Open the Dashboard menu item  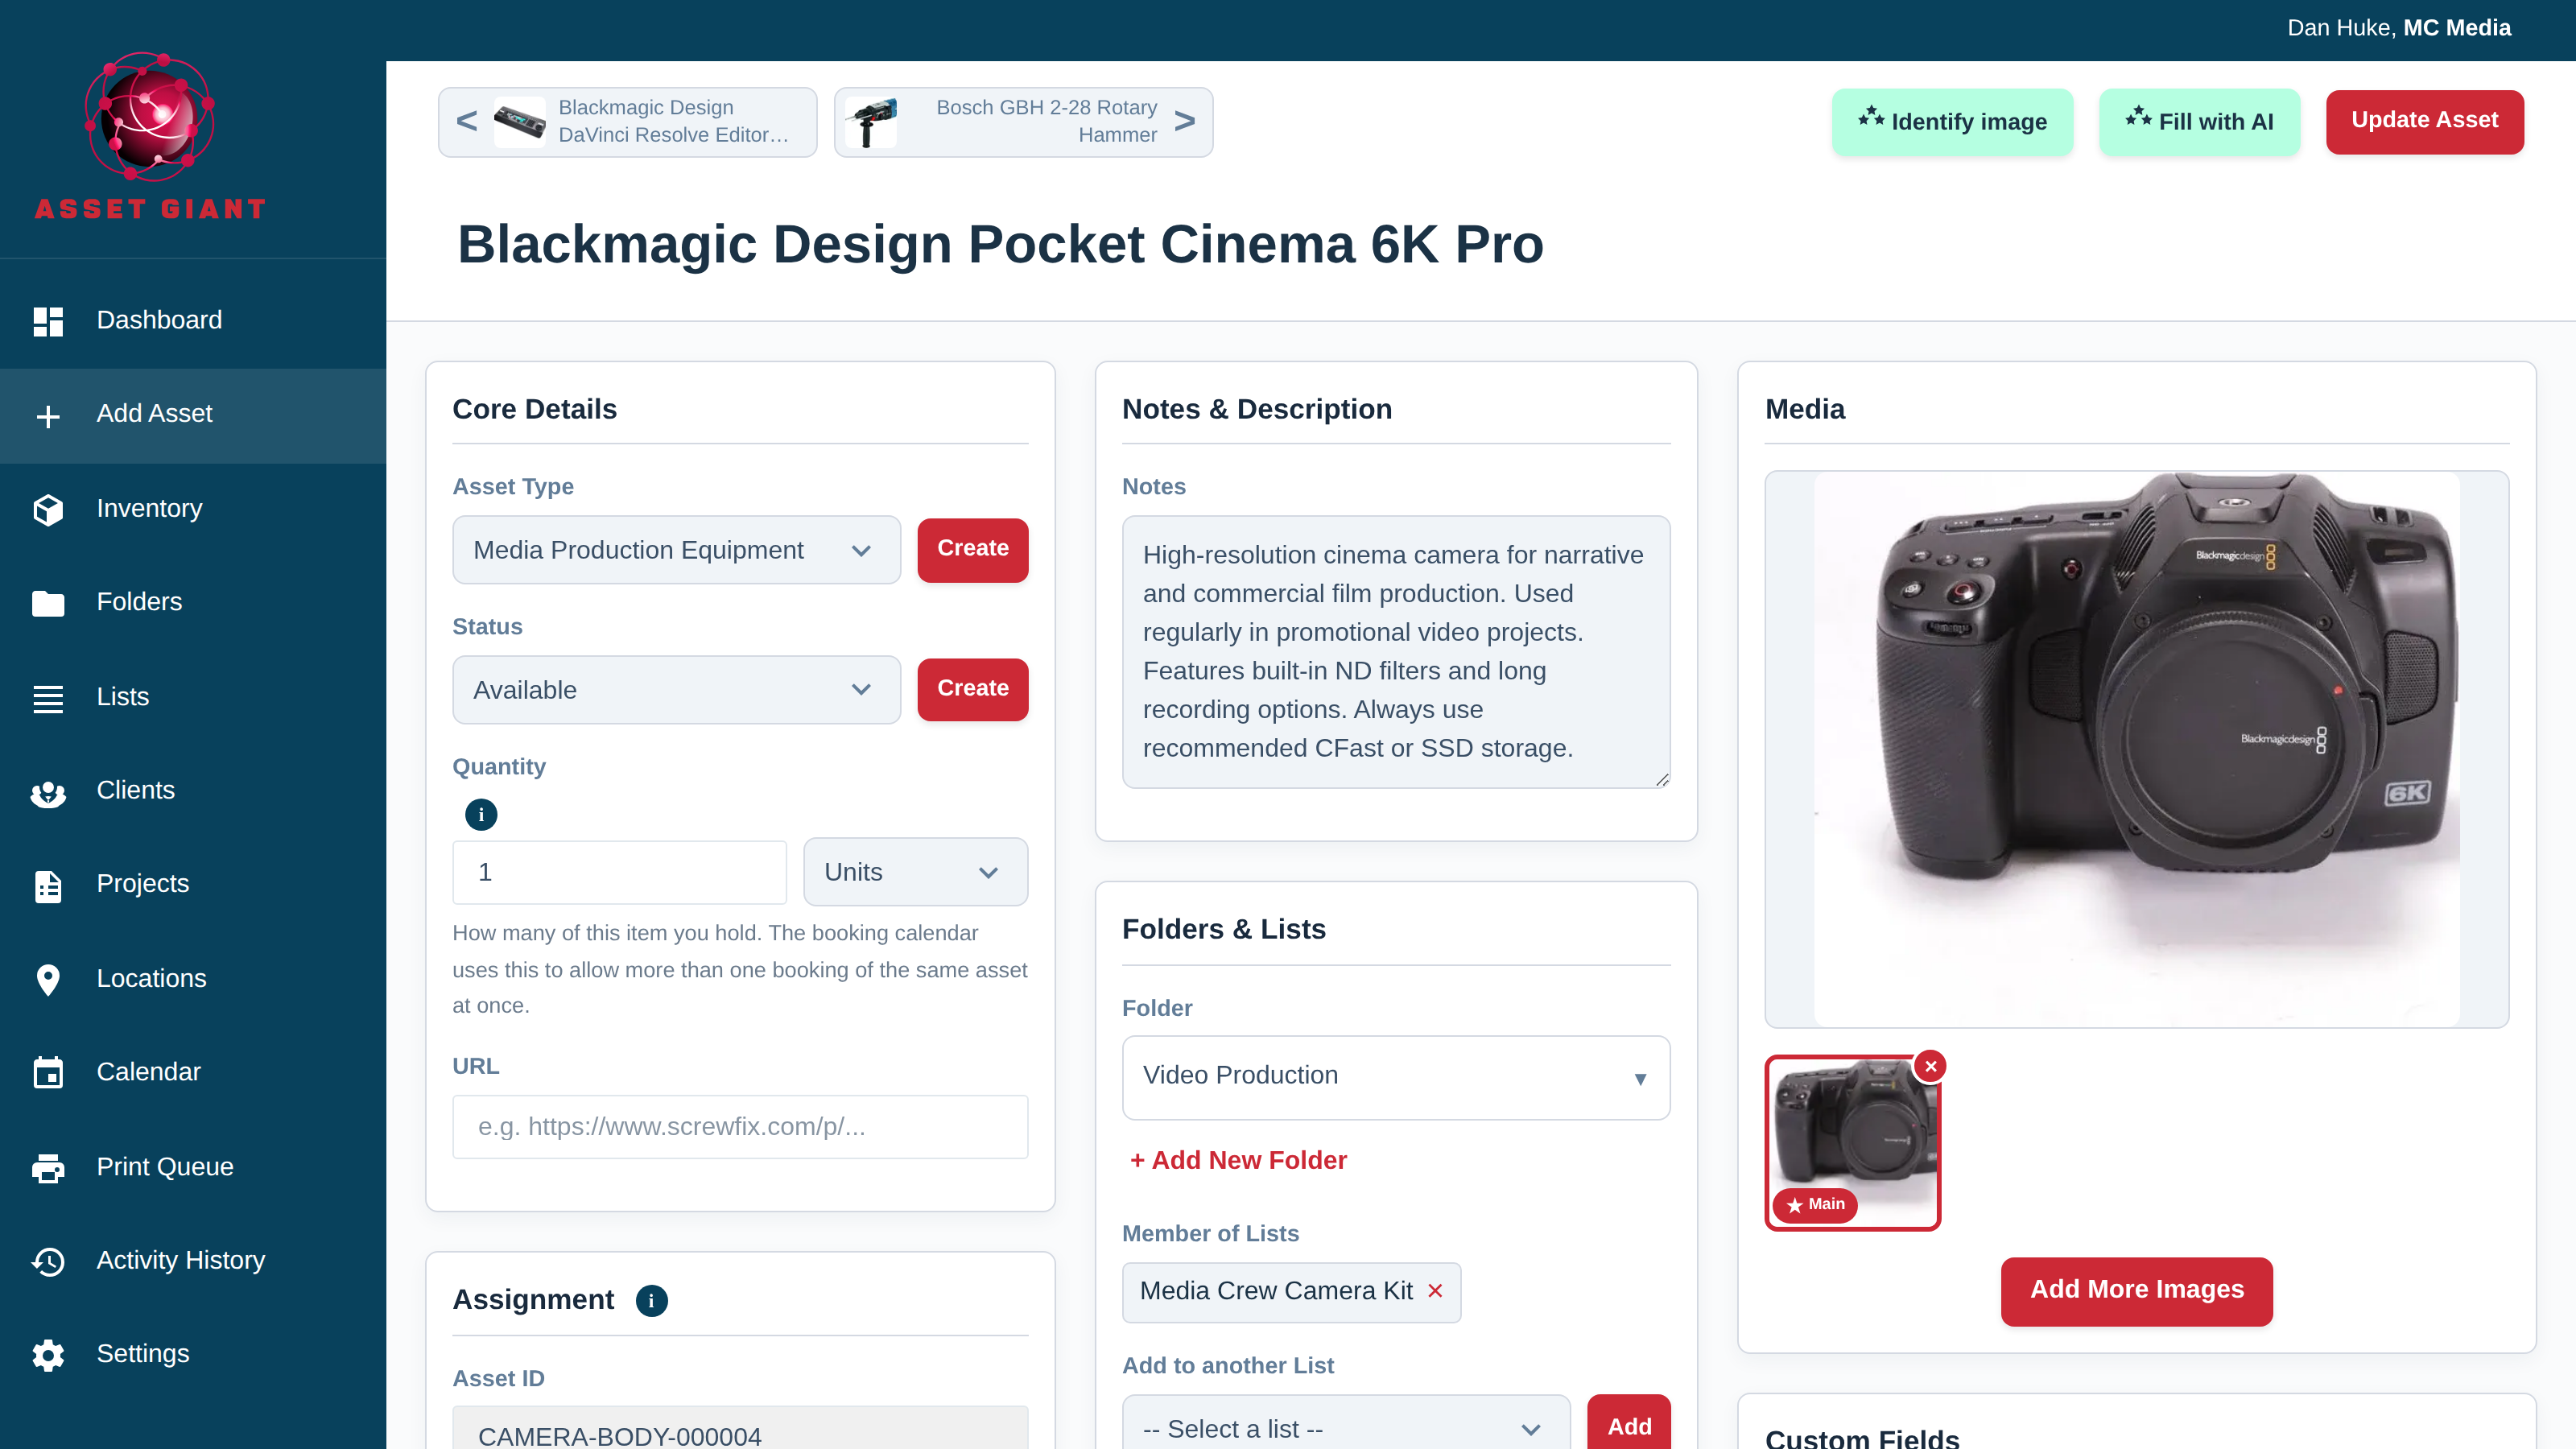tap(193, 321)
